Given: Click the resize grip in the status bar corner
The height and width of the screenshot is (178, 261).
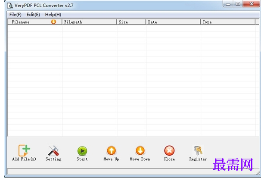Looking at the screenshot, I should (x=258, y=173).
